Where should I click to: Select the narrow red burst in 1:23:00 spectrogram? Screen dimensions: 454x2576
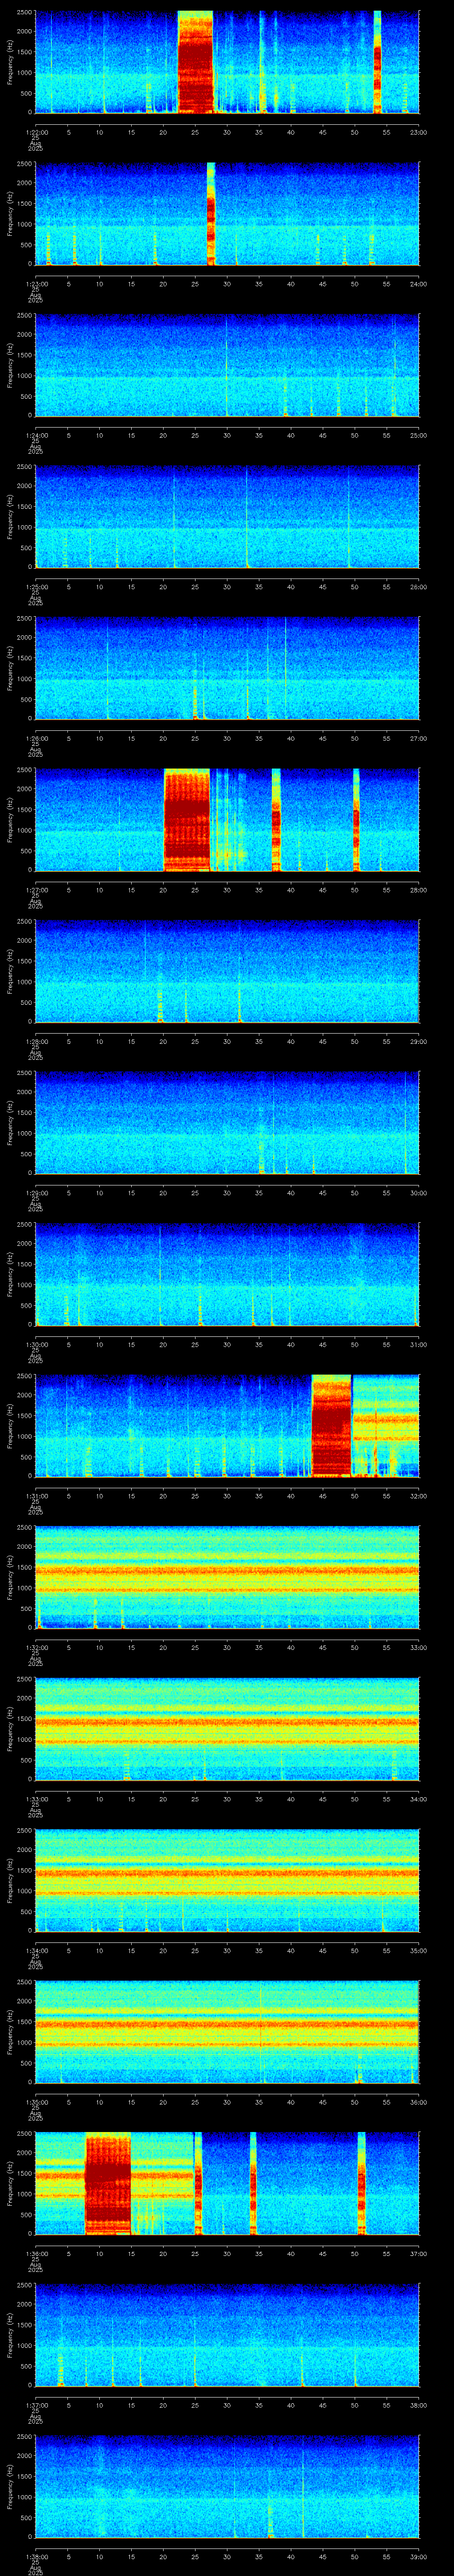211,213
